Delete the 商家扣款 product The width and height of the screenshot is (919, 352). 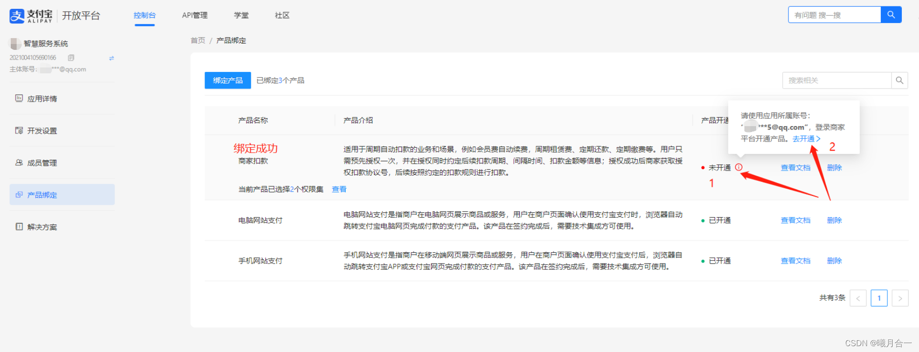coord(834,168)
